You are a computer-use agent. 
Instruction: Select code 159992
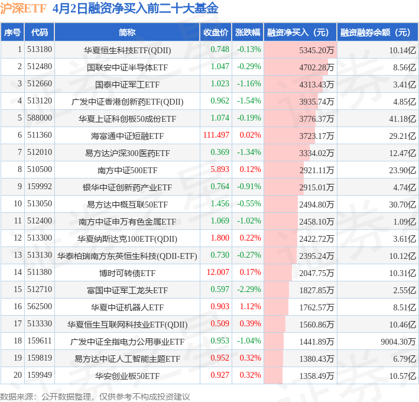click(x=40, y=186)
